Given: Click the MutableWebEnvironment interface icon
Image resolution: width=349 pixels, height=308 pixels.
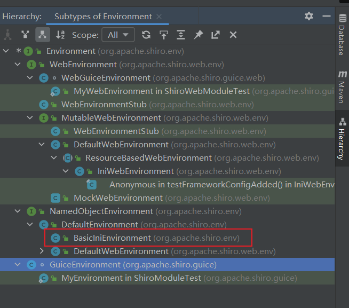Looking at the screenshot, I should coord(44,118).
